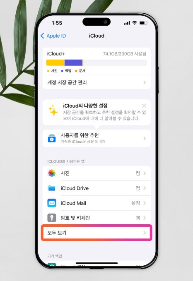Tap the 사용자를 위한 추천 checklist icon
The width and height of the screenshot is (193, 281).
pos(52,138)
